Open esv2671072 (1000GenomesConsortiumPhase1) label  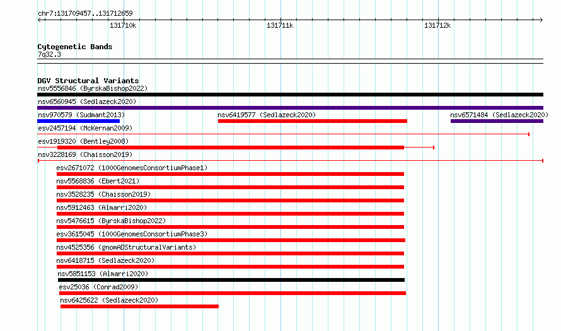click(132, 168)
